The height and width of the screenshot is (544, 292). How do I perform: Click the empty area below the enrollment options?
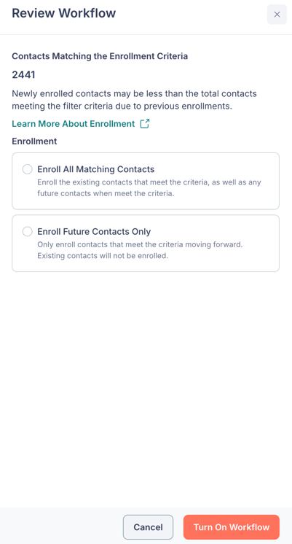tap(146, 389)
